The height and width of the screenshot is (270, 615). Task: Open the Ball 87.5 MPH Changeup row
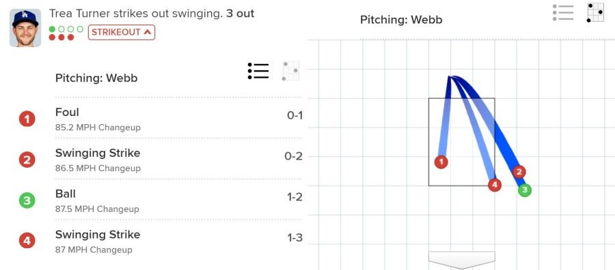tap(161, 200)
